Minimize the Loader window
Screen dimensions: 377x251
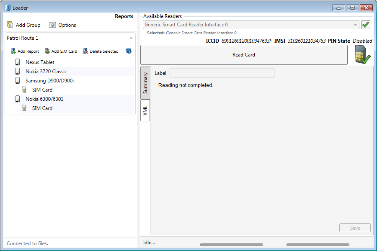[338, 8]
